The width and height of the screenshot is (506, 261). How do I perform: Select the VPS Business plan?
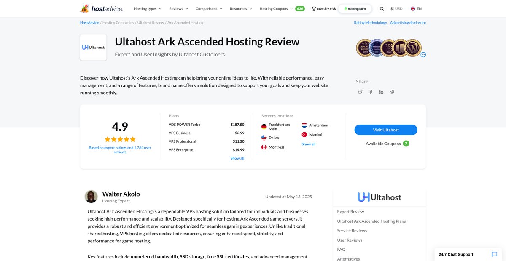tap(180, 133)
